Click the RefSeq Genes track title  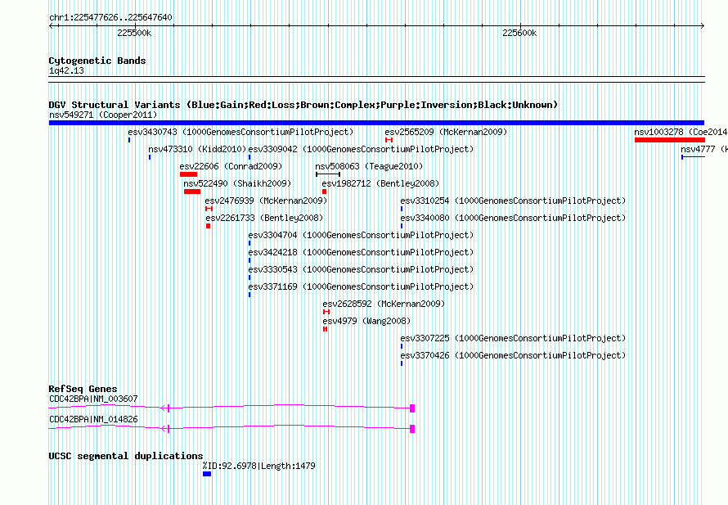pos(83,389)
